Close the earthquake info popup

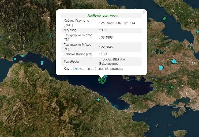point(144,12)
